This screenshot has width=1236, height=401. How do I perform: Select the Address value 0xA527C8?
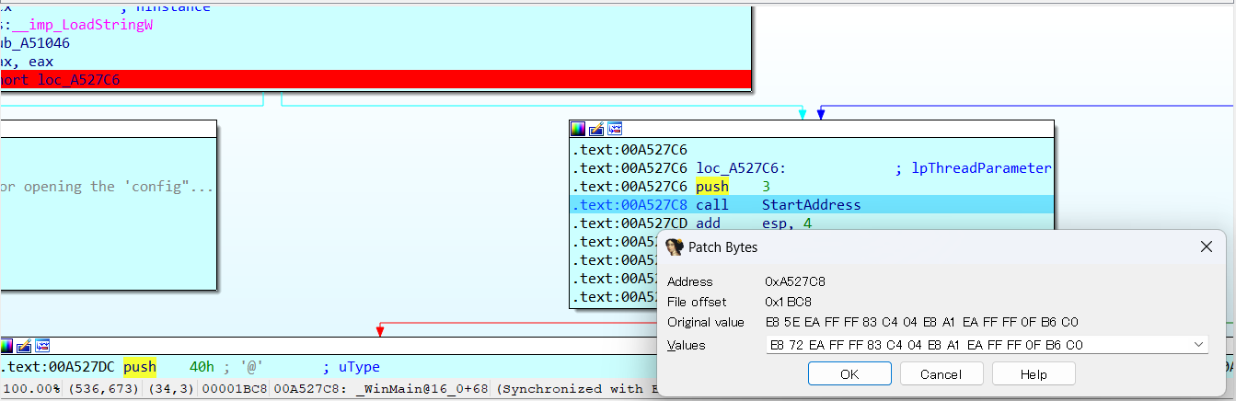tap(796, 281)
